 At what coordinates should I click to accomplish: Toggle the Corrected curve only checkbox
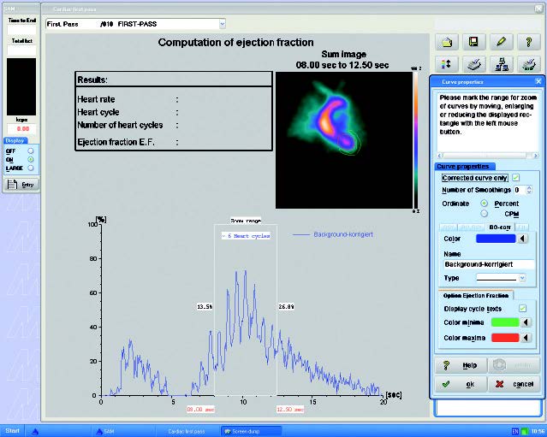coord(514,178)
